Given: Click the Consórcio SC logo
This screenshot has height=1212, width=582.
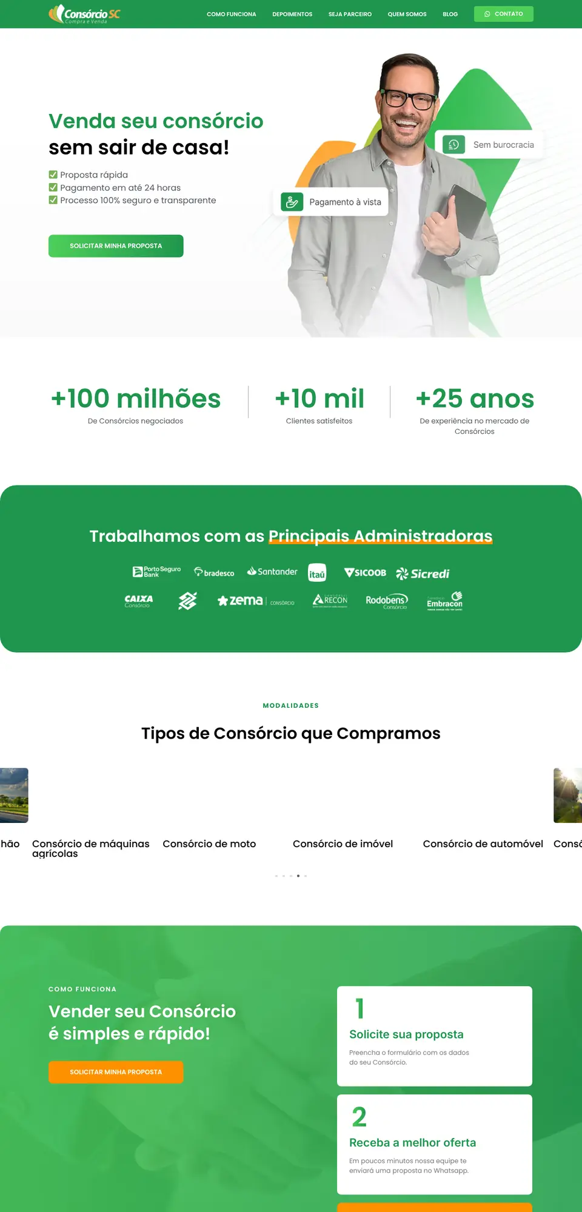Looking at the screenshot, I should (84, 14).
